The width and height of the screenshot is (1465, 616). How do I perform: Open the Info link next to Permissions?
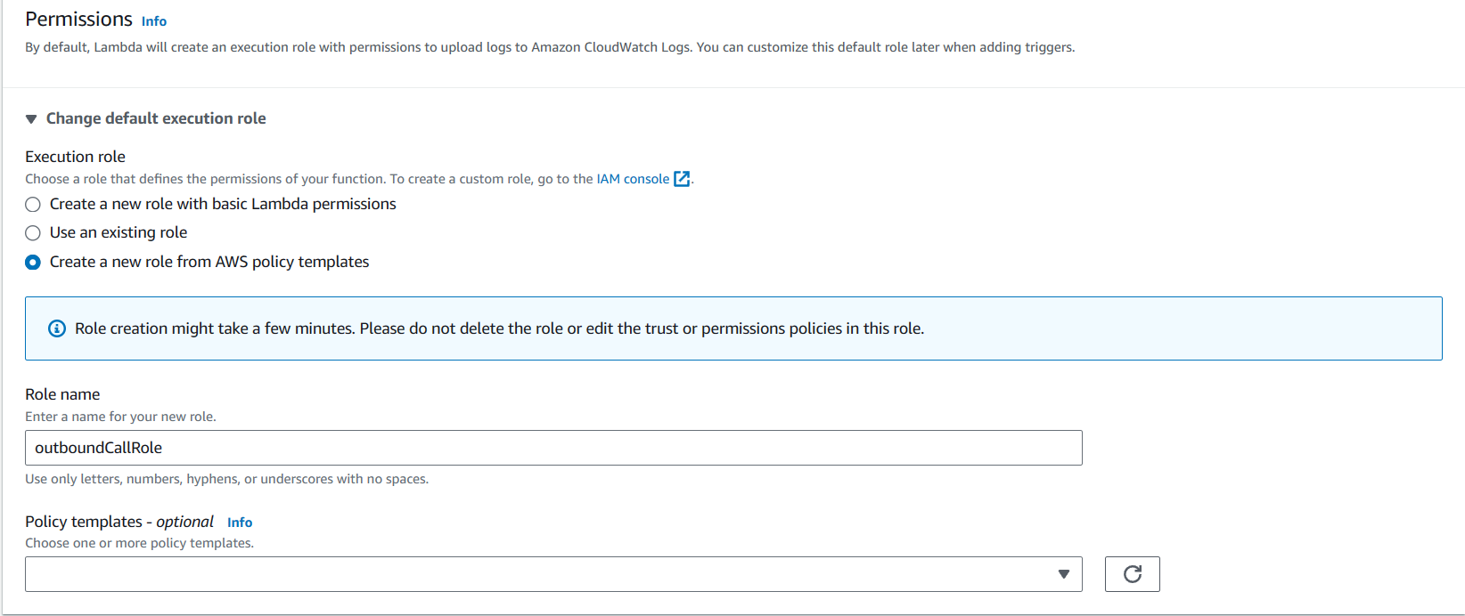[154, 21]
